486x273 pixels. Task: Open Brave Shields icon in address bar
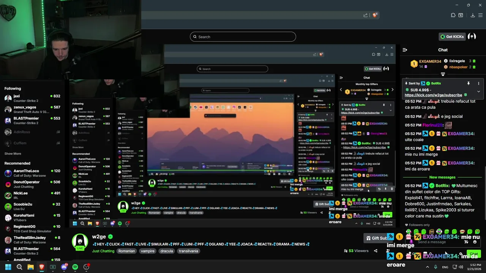pyautogui.click(x=375, y=15)
